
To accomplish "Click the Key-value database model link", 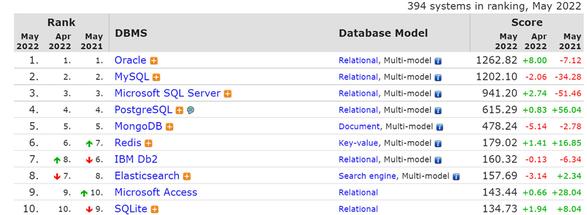I will click(358, 143).
